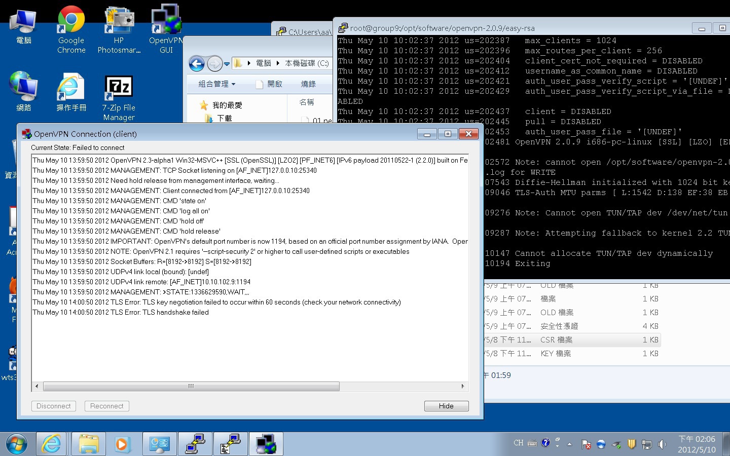
Task: Switch to the first PuTTY taskbar button
Action: pyautogui.click(x=195, y=444)
